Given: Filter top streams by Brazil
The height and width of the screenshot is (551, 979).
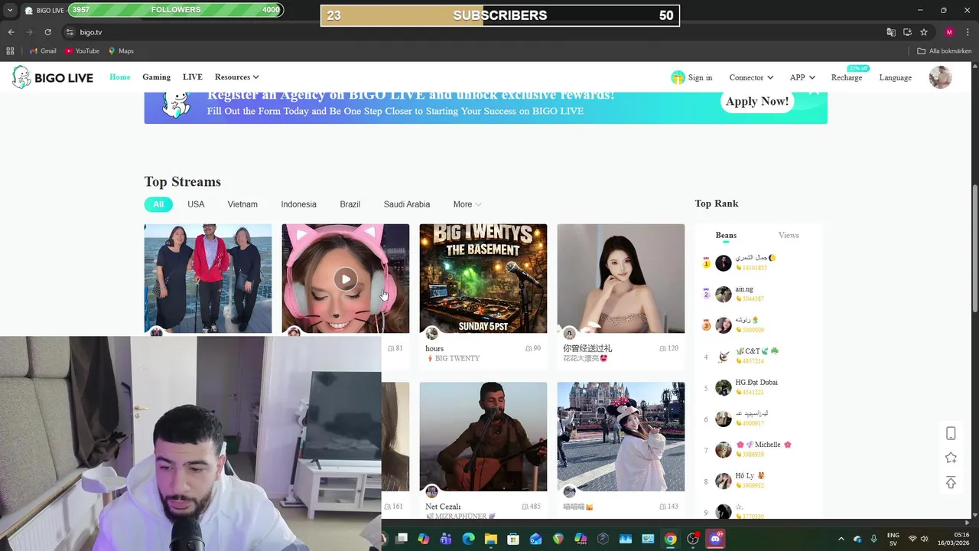Looking at the screenshot, I should [x=350, y=204].
